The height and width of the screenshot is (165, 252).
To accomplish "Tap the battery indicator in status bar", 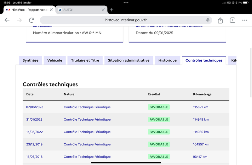I will point(246,3).
